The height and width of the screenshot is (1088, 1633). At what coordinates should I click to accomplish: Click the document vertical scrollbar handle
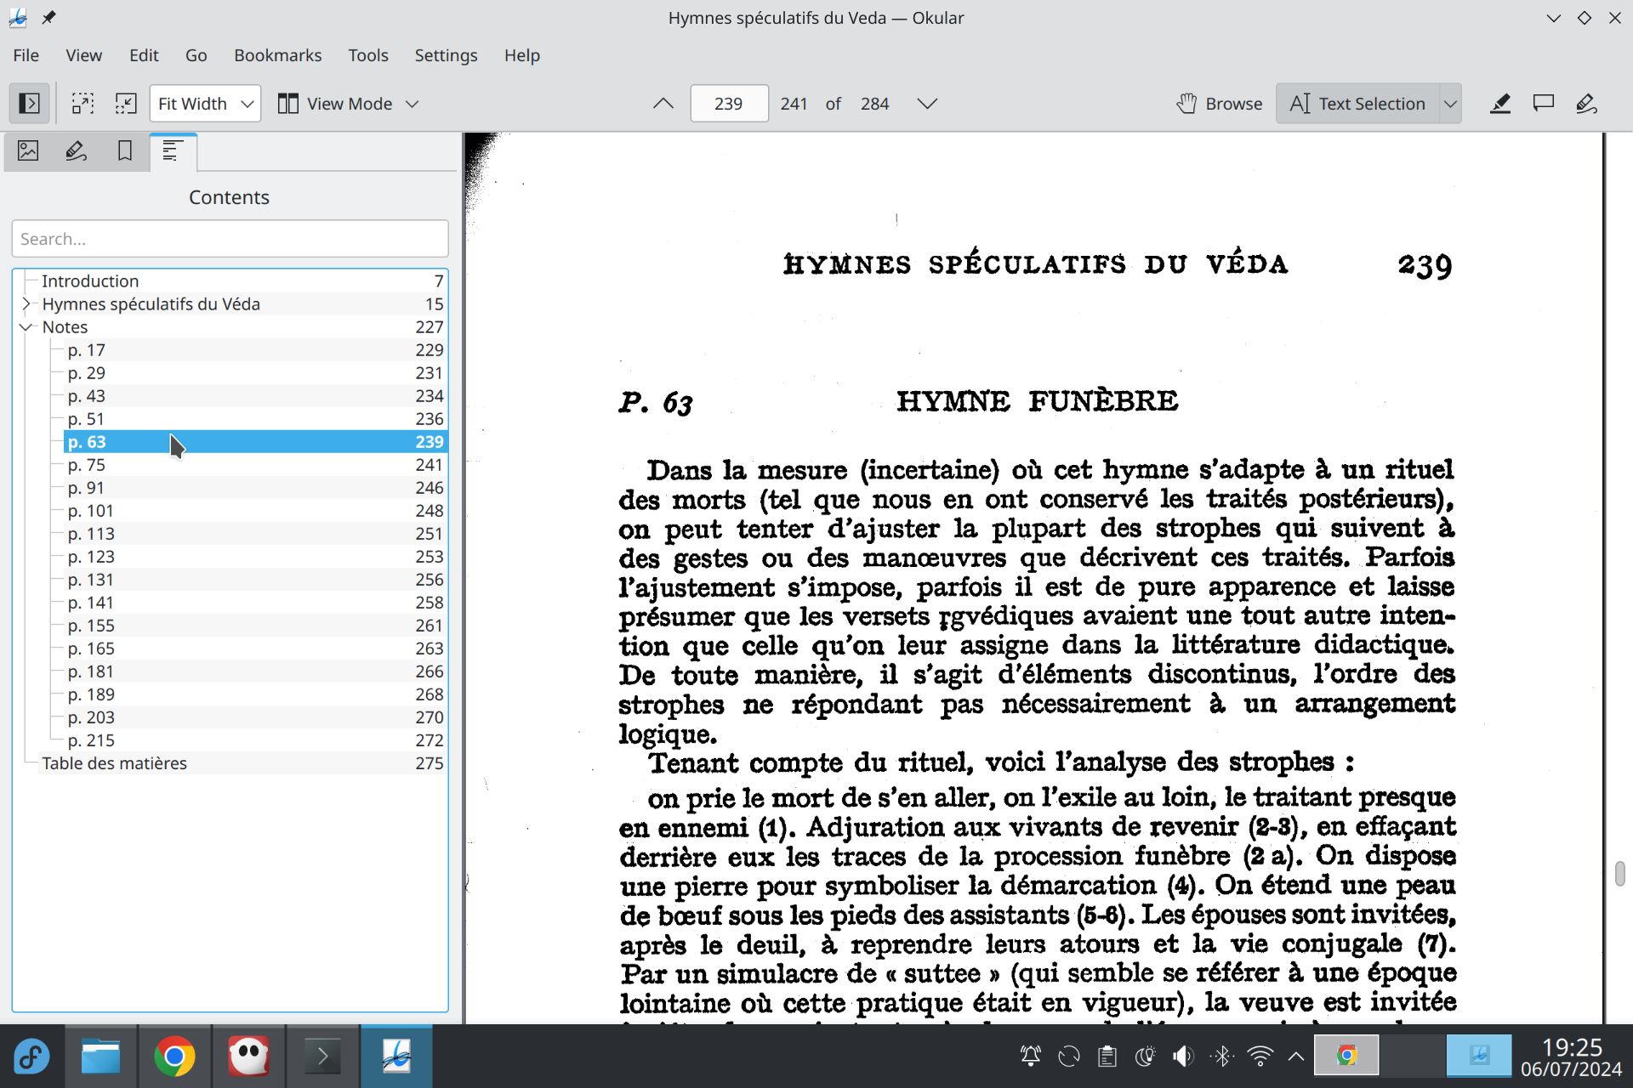tap(1619, 874)
